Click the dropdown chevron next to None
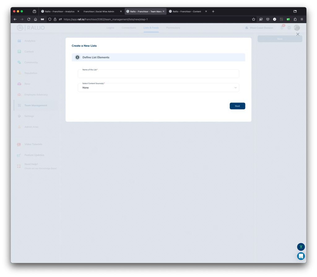 tap(236, 88)
